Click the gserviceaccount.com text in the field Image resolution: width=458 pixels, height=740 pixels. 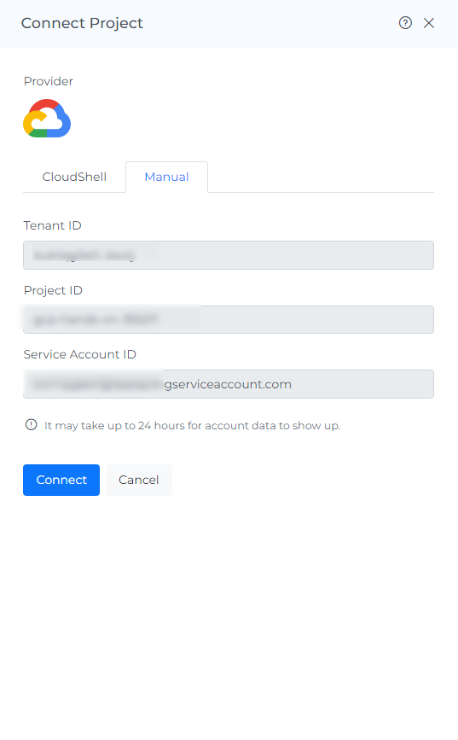point(228,385)
